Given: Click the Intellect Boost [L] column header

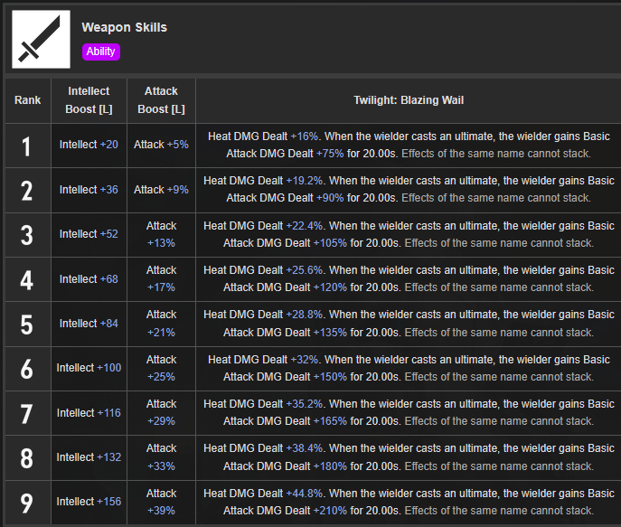Looking at the screenshot, I should (89, 100).
